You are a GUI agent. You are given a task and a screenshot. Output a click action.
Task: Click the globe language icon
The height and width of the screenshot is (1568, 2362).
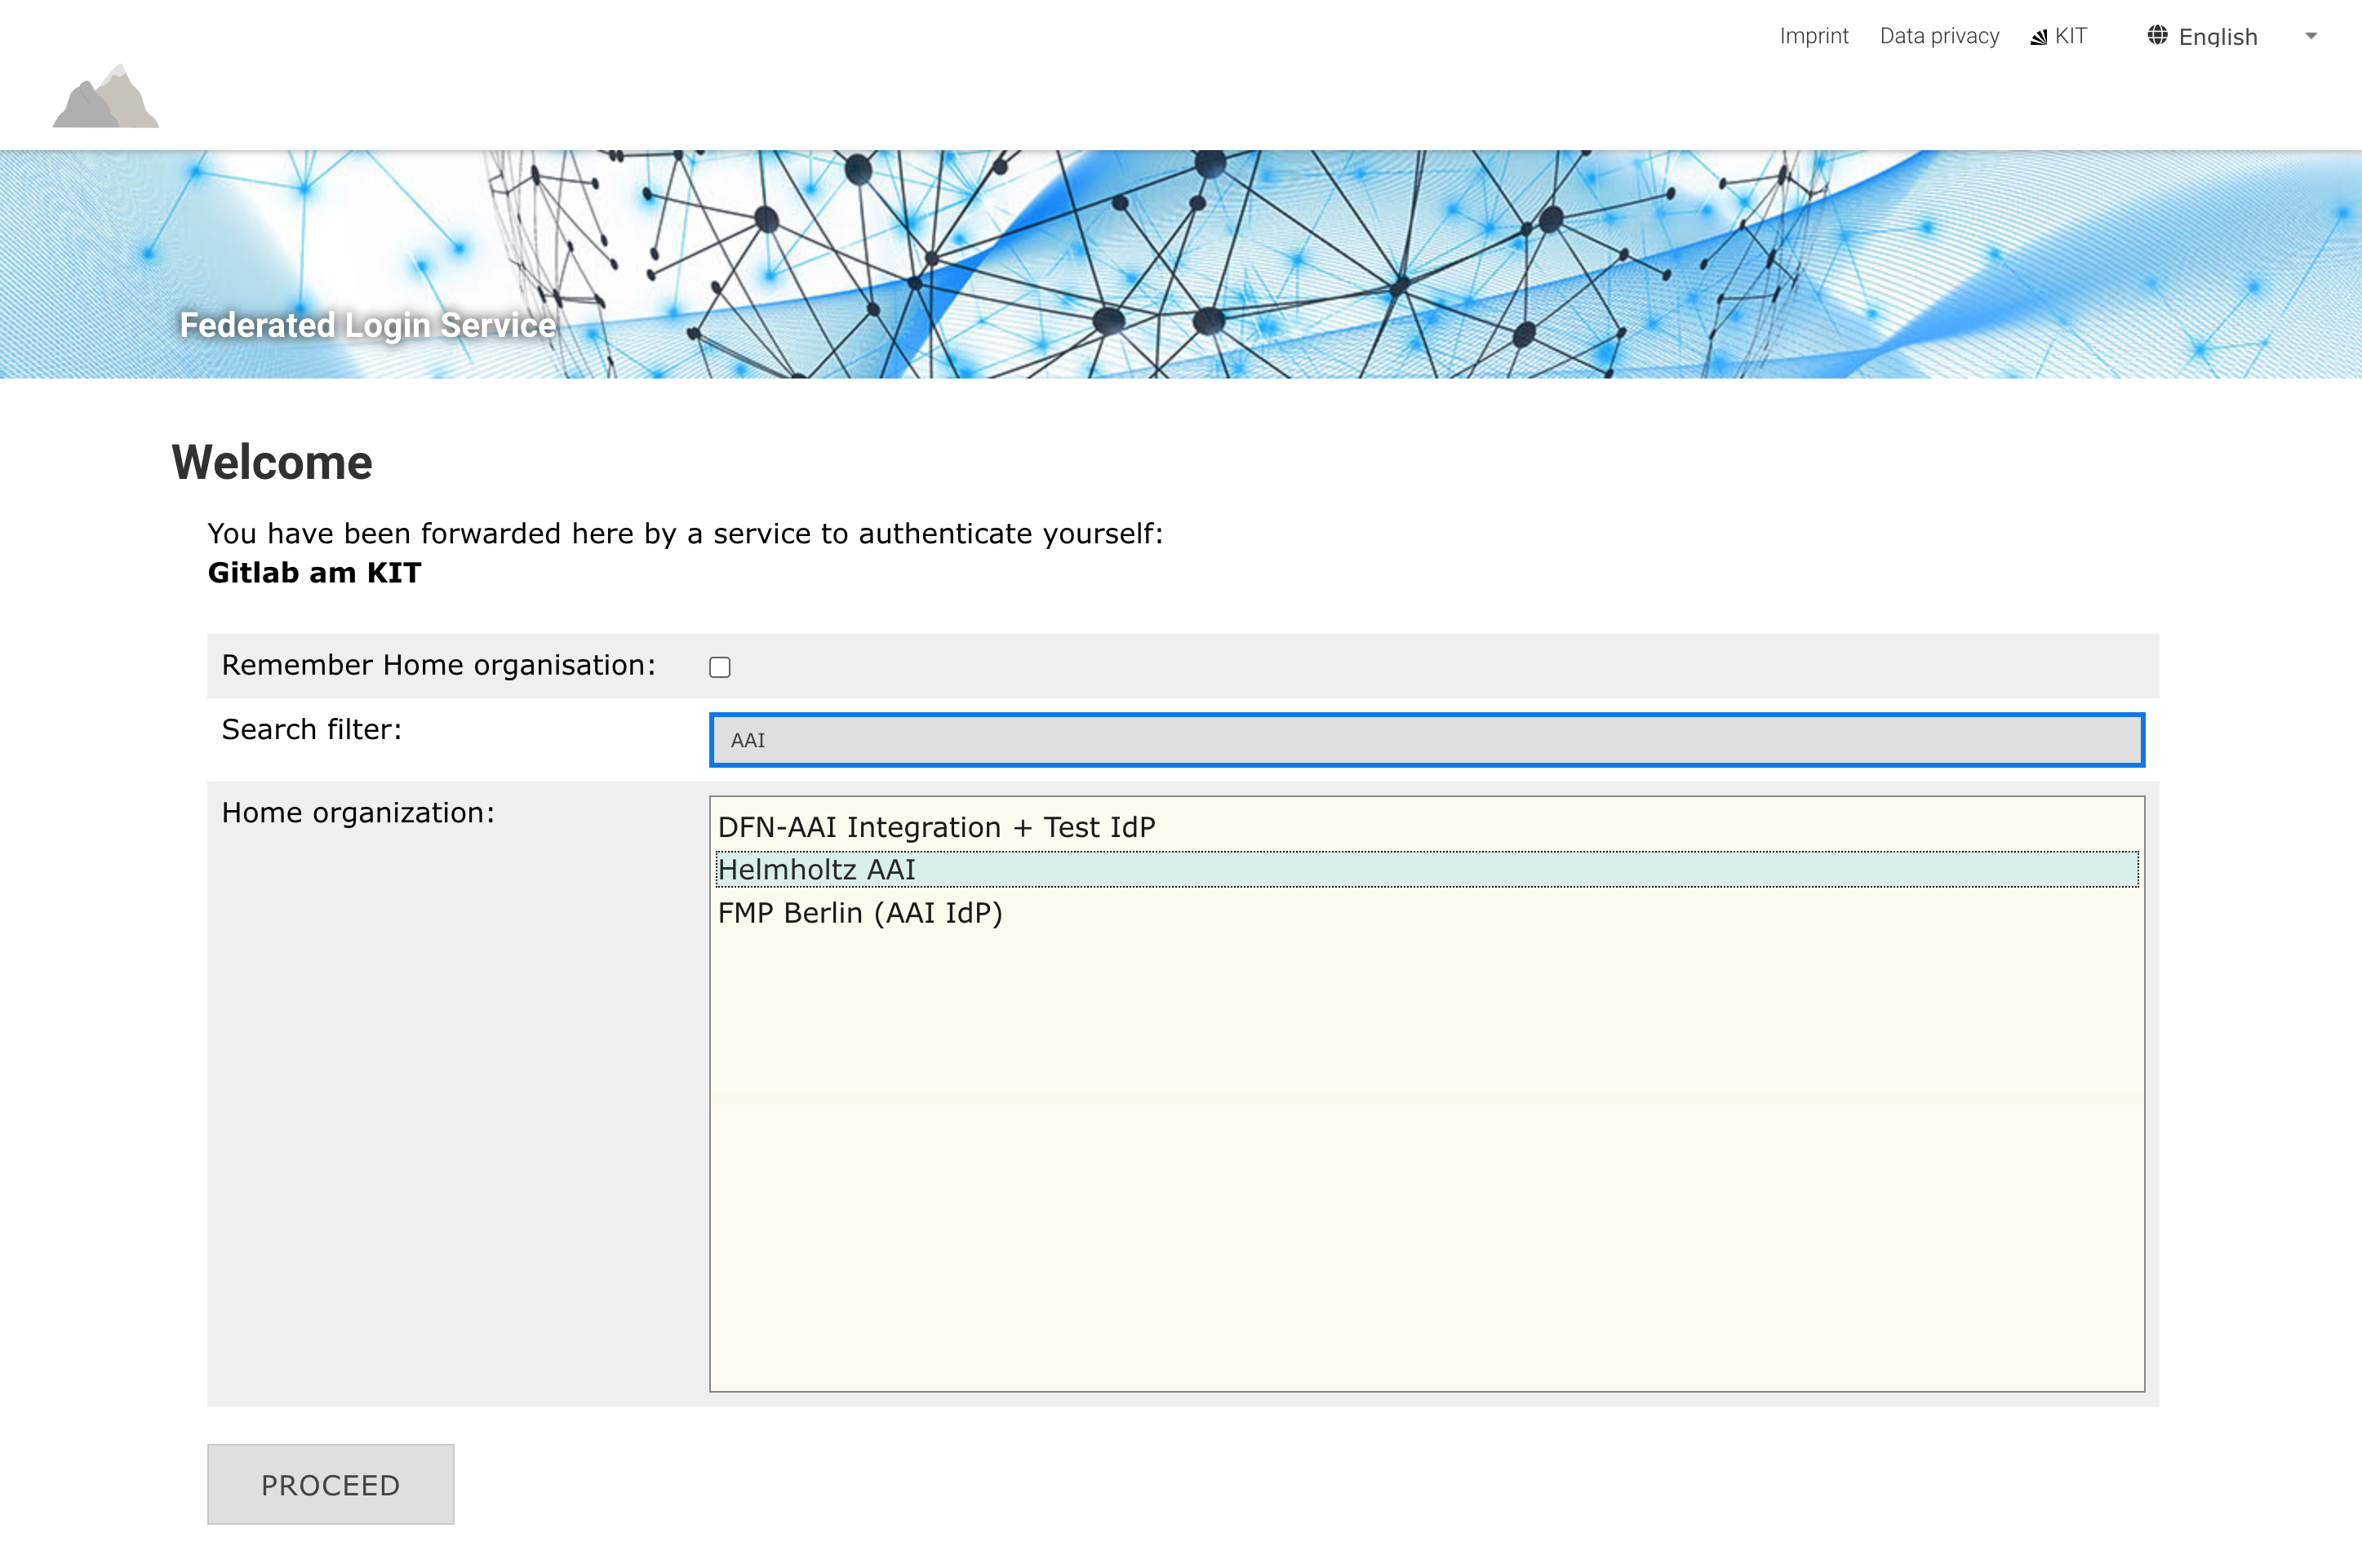[x=2157, y=36]
